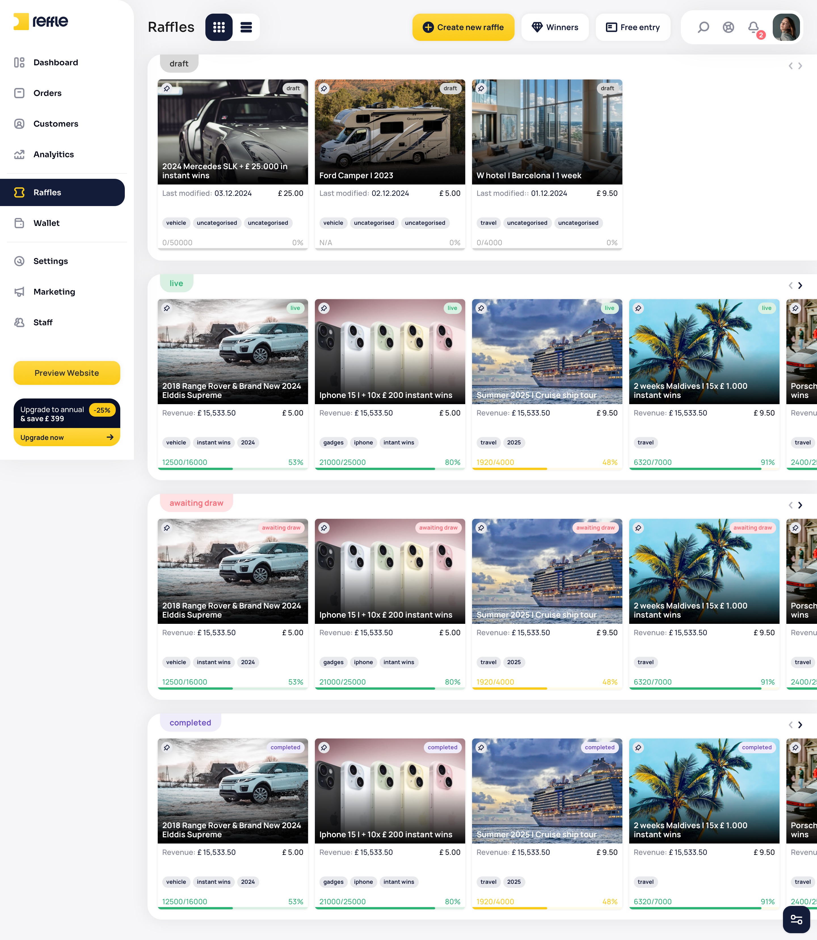Switch to list view layout
Image resolution: width=817 pixels, height=940 pixels.
point(246,27)
